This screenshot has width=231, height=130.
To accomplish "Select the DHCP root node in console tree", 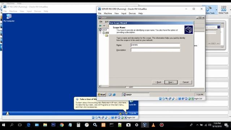I will pyautogui.click(x=103, y=30).
